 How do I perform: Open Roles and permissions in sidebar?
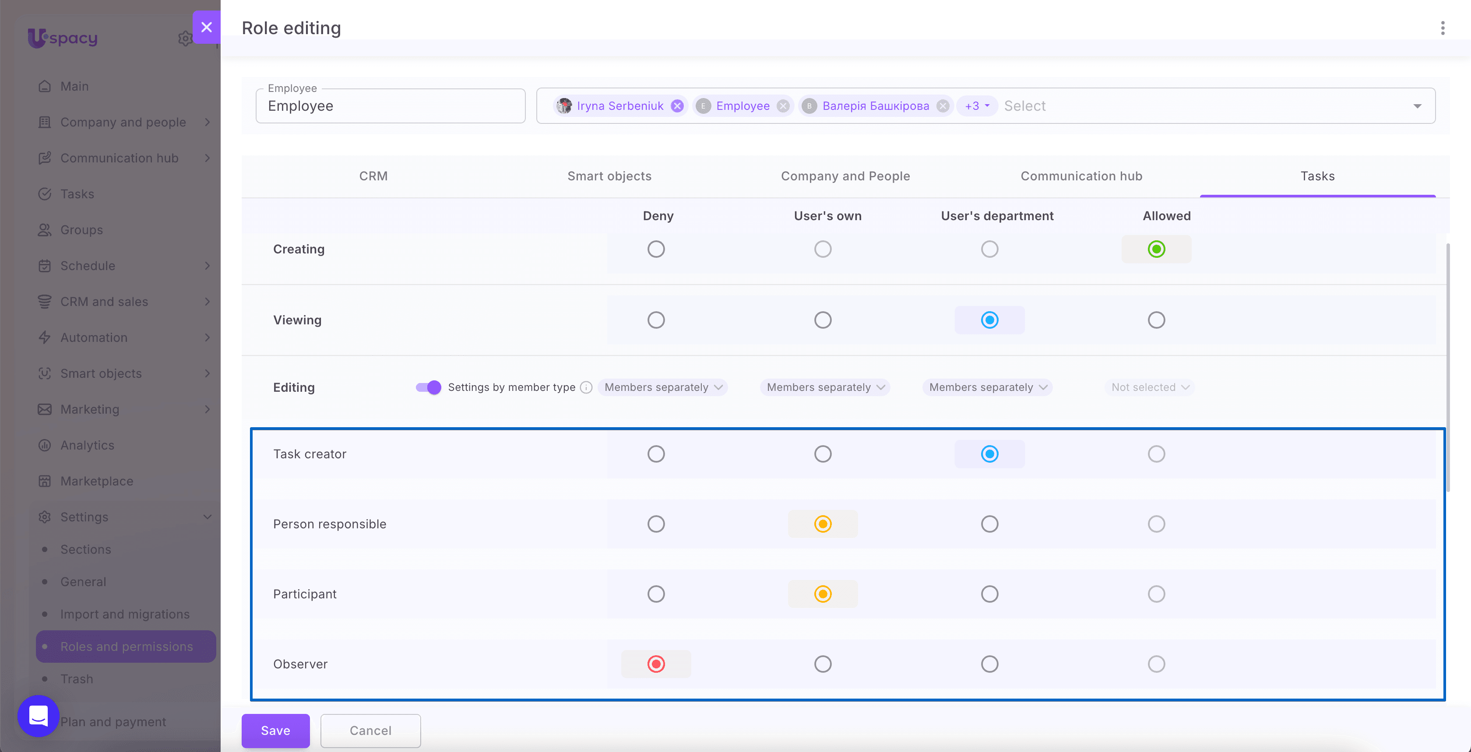(x=126, y=647)
